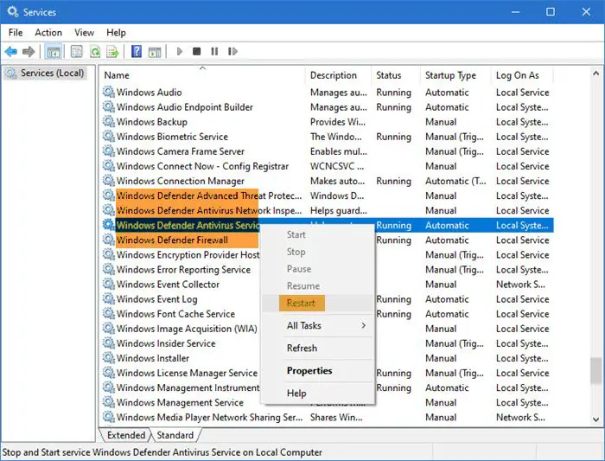Viewport: 605px width, 461px height.
Task: Click gear icon beside Windows Biometric Service
Action: [x=109, y=137]
